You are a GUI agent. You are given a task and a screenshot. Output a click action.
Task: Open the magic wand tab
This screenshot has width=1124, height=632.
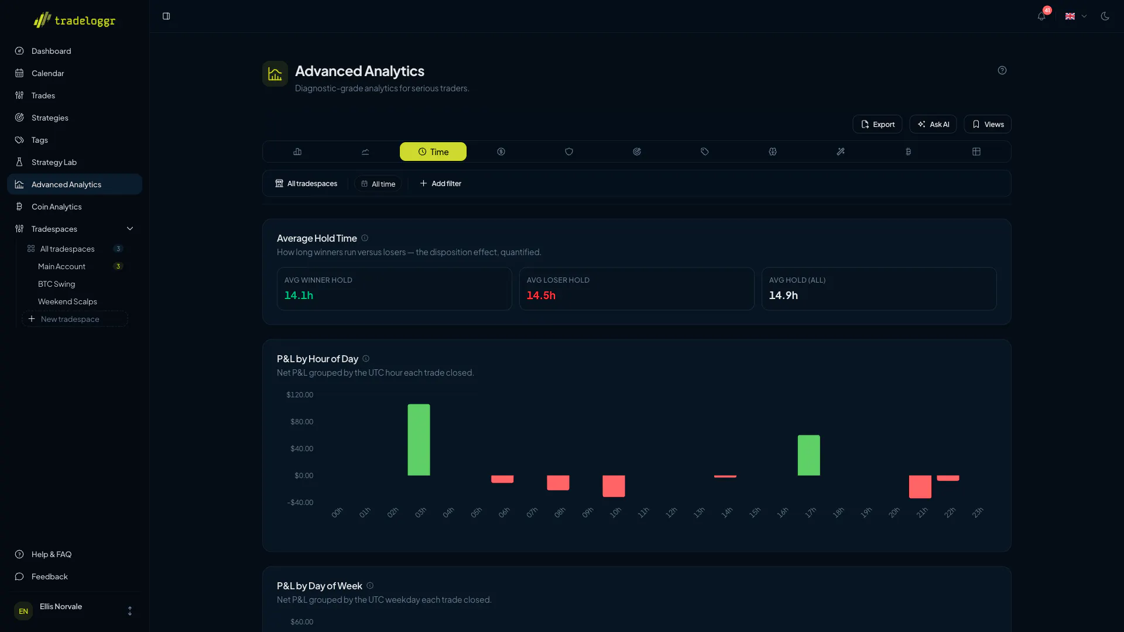point(841,152)
